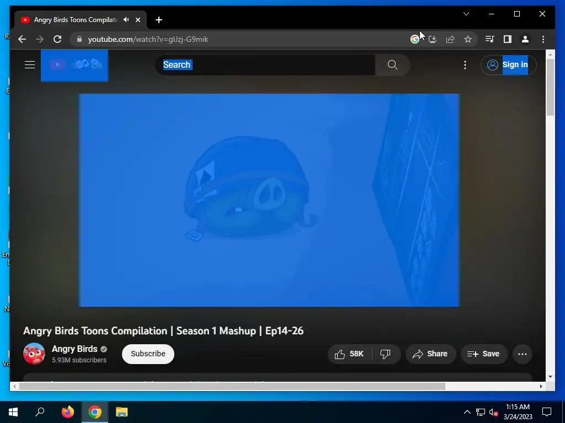Open Windows taskbar search
The height and width of the screenshot is (423, 565).
[x=40, y=412]
